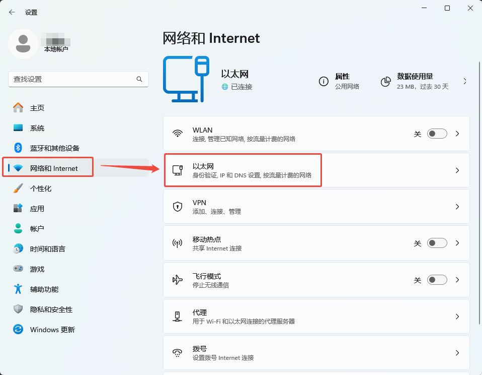This screenshot has height=375, width=482.
Task: Click the Time and Language (时间和语言) icon
Action: 18,248
